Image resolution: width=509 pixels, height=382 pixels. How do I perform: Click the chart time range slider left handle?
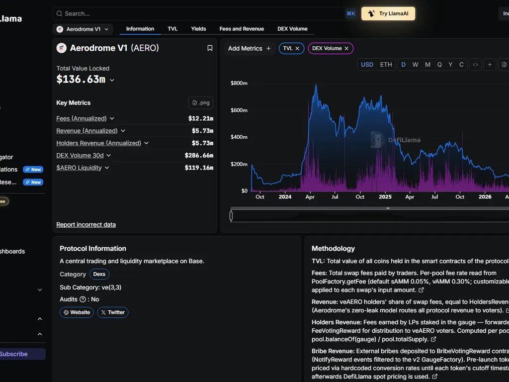point(231,216)
